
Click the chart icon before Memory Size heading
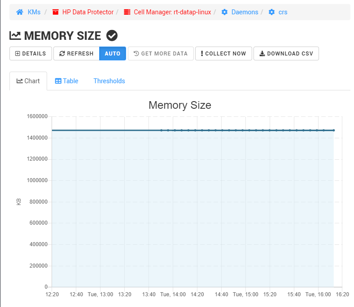coord(15,35)
